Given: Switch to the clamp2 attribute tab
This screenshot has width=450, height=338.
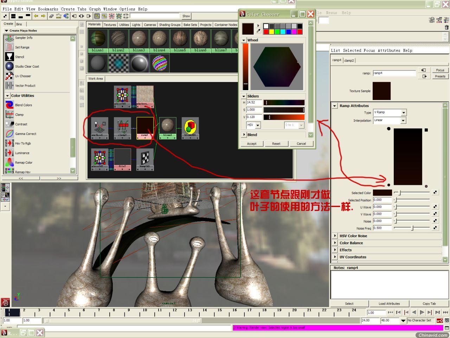Looking at the screenshot, I should point(349,61).
